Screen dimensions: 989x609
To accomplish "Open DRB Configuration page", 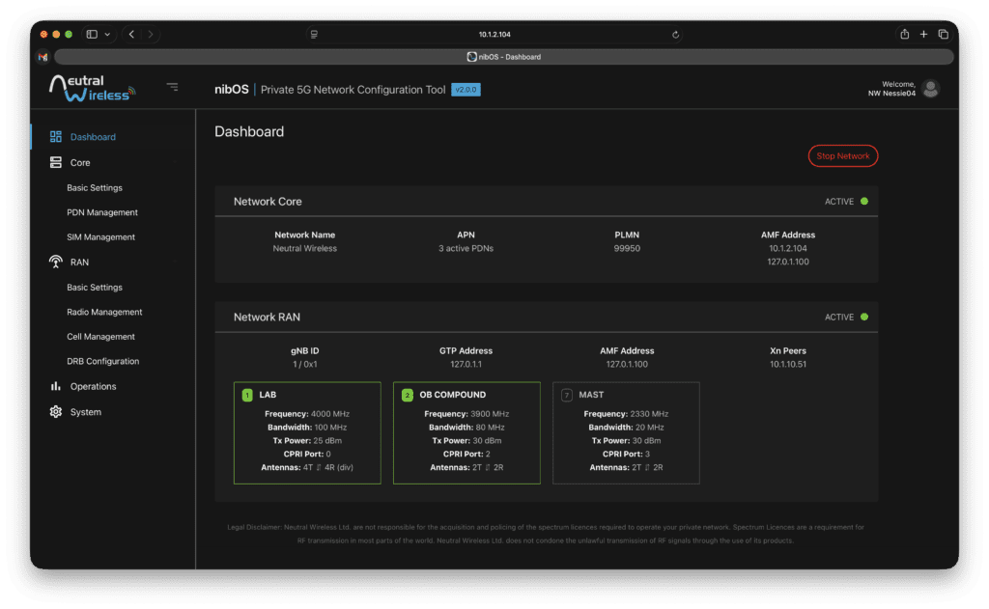I will (102, 362).
